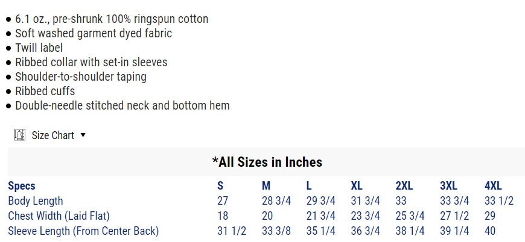Viewport: 525px width, 242px height.
Task: Select the Ribbed cuffs bullet text
Action: pos(45,91)
